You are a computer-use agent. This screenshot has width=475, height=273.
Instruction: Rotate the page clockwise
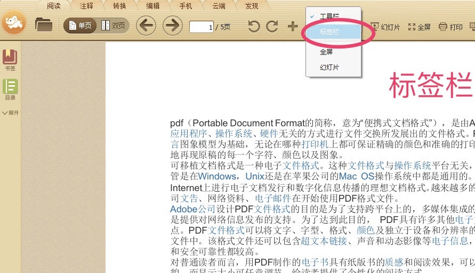click(x=272, y=27)
